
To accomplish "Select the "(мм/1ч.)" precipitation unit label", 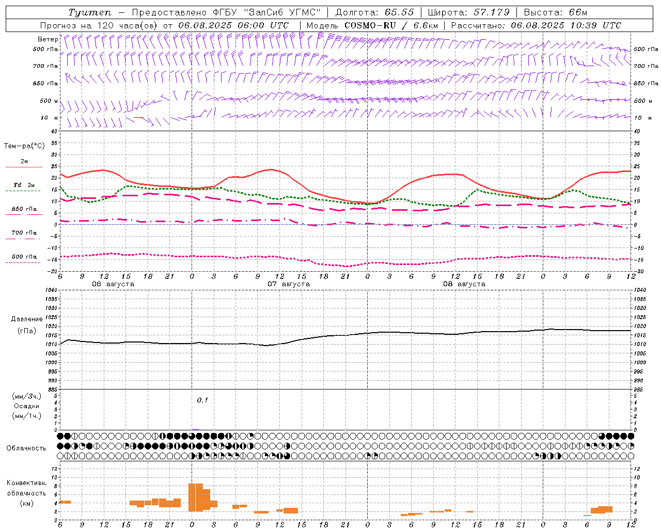I will pyautogui.click(x=27, y=416).
